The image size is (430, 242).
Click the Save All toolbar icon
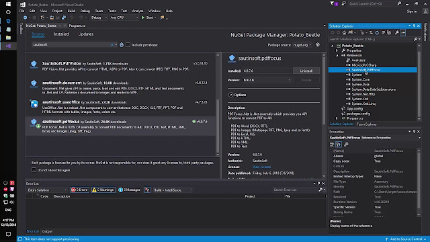point(64,17)
